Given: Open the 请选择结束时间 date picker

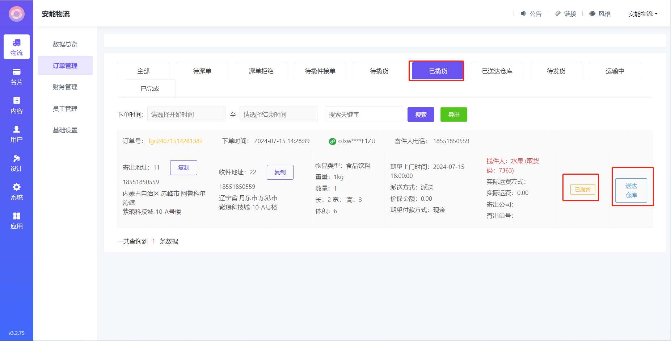Looking at the screenshot, I should click(279, 115).
